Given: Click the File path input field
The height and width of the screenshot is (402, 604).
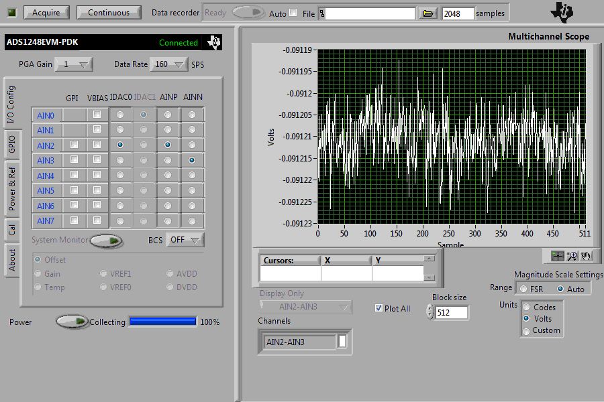Looking at the screenshot, I should (370, 13).
